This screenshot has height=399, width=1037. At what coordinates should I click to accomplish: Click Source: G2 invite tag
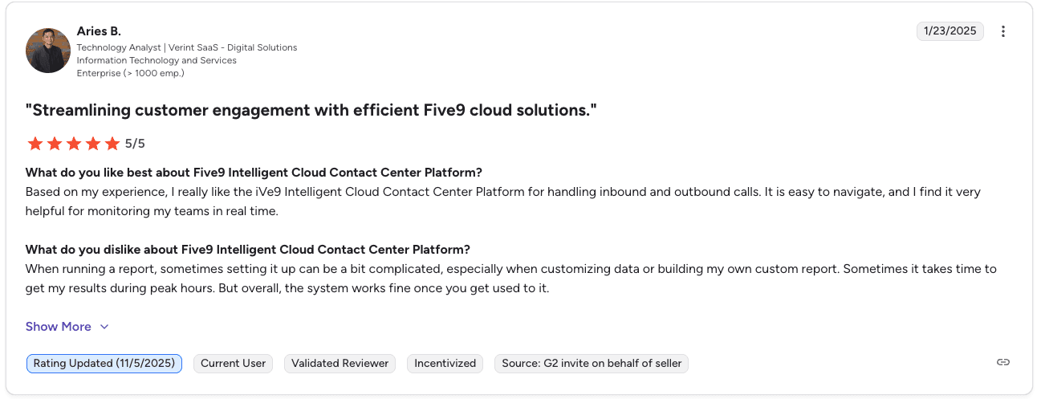pyautogui.click(x=591, y=364)
